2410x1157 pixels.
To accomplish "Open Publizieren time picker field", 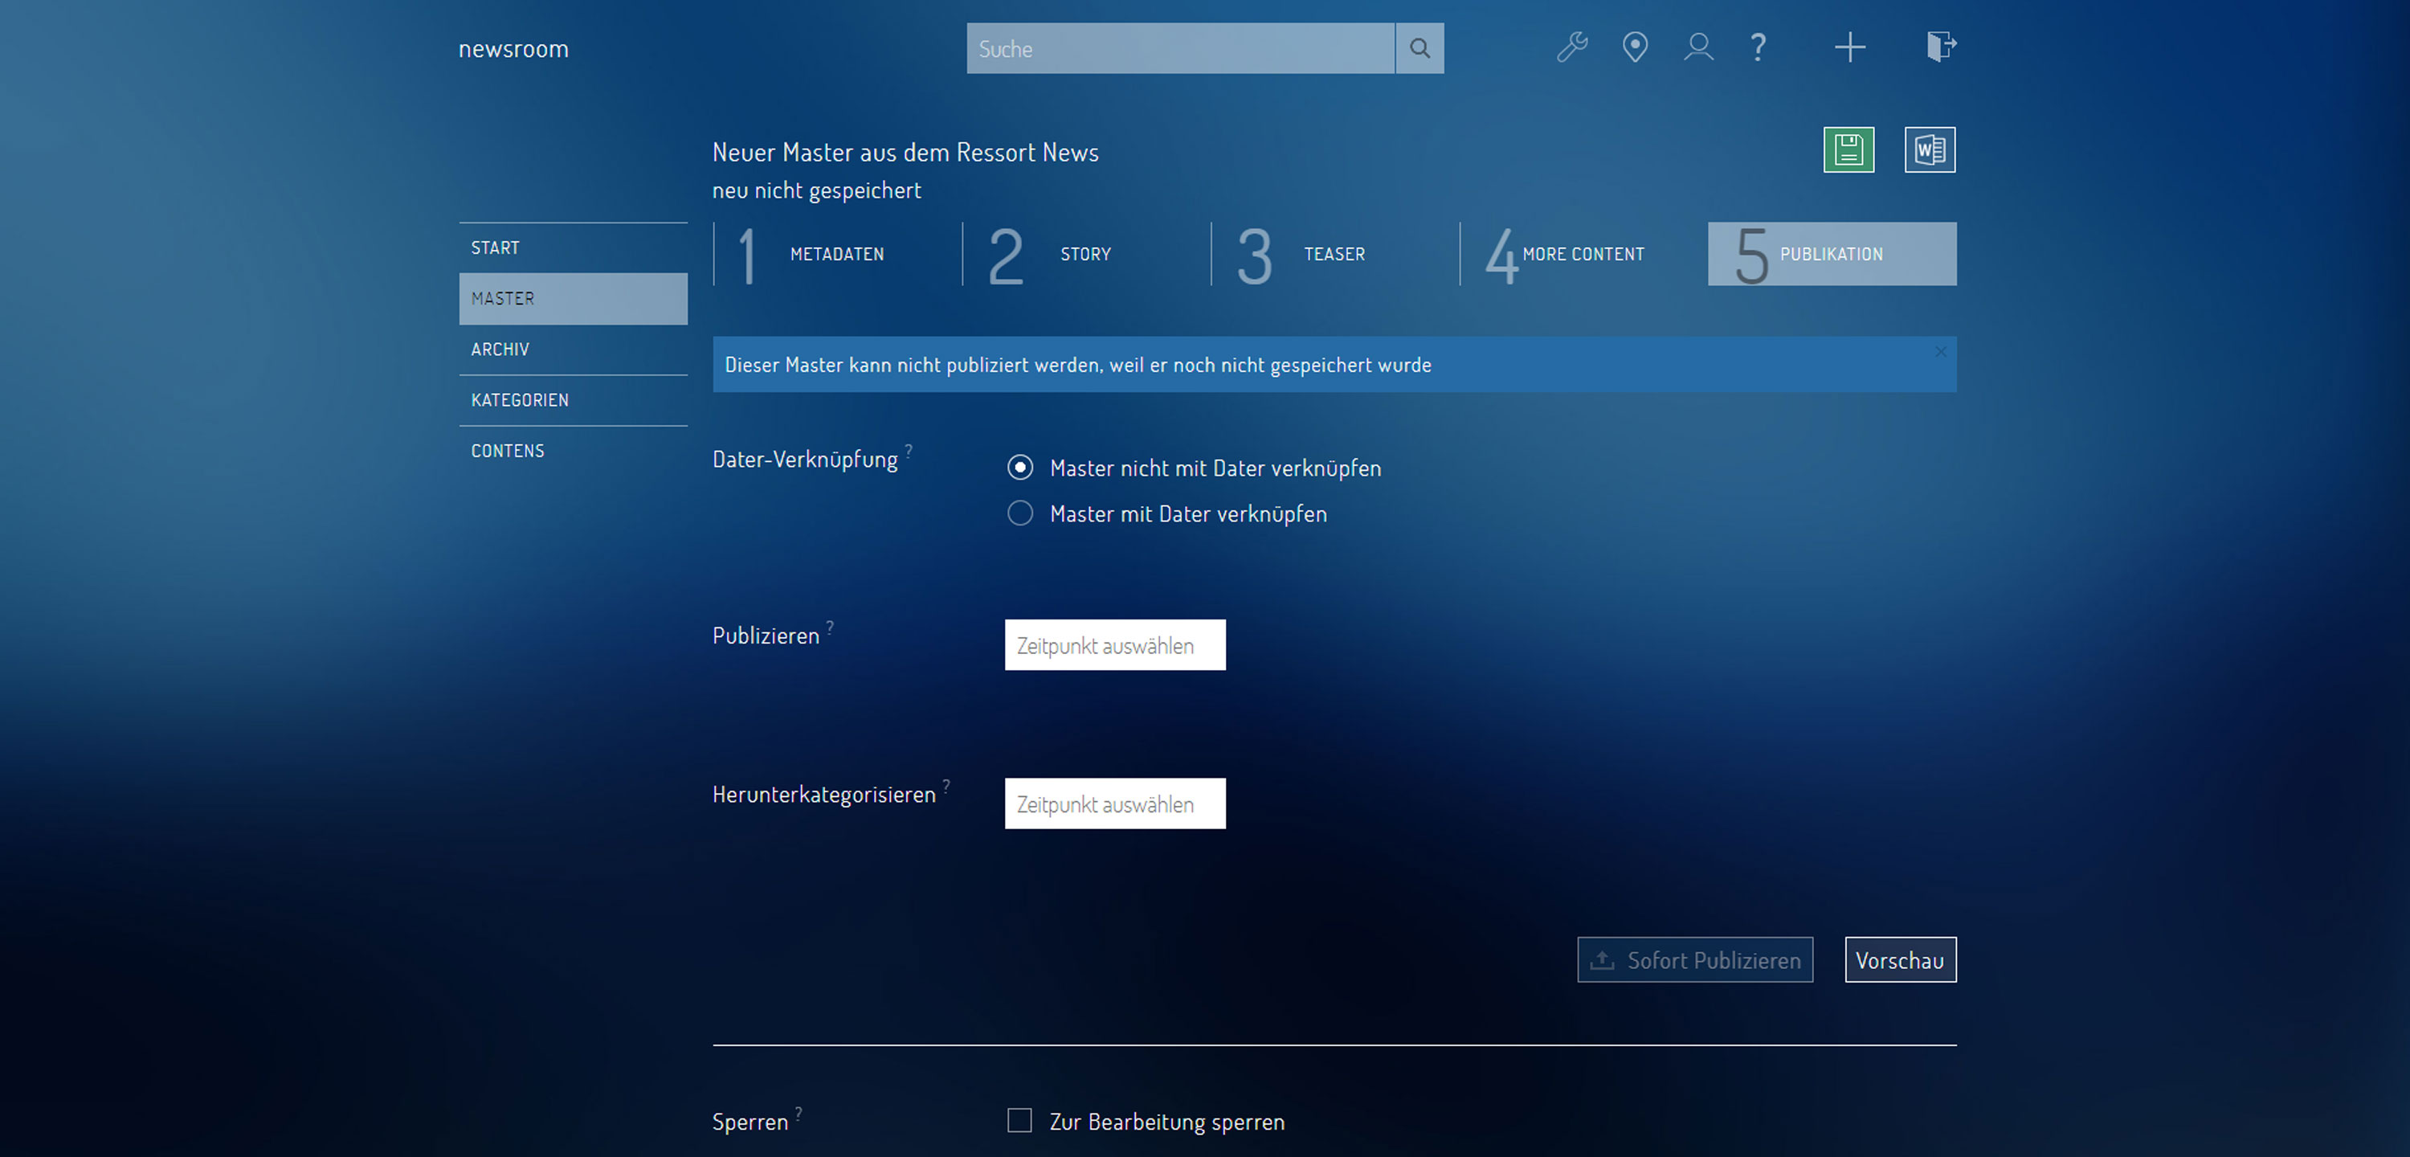I will tap(1114, 645).
